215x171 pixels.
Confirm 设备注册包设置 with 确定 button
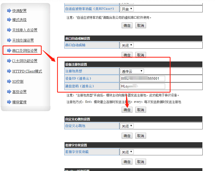pyautogui.click(x=127, y=110)
